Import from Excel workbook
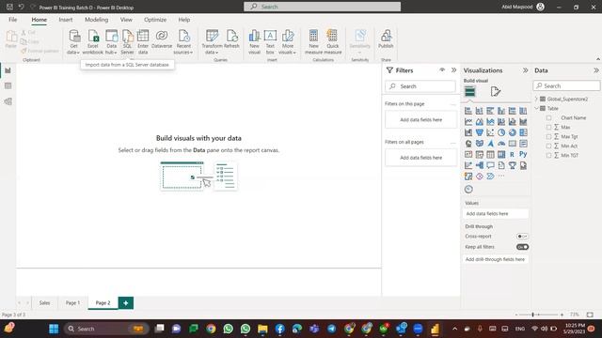The height and width of the screenshot is (338, 602). [92, 41]
